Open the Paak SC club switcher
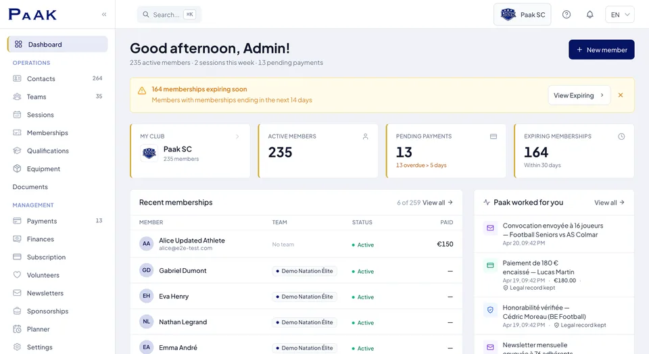 tap(523, 14)
